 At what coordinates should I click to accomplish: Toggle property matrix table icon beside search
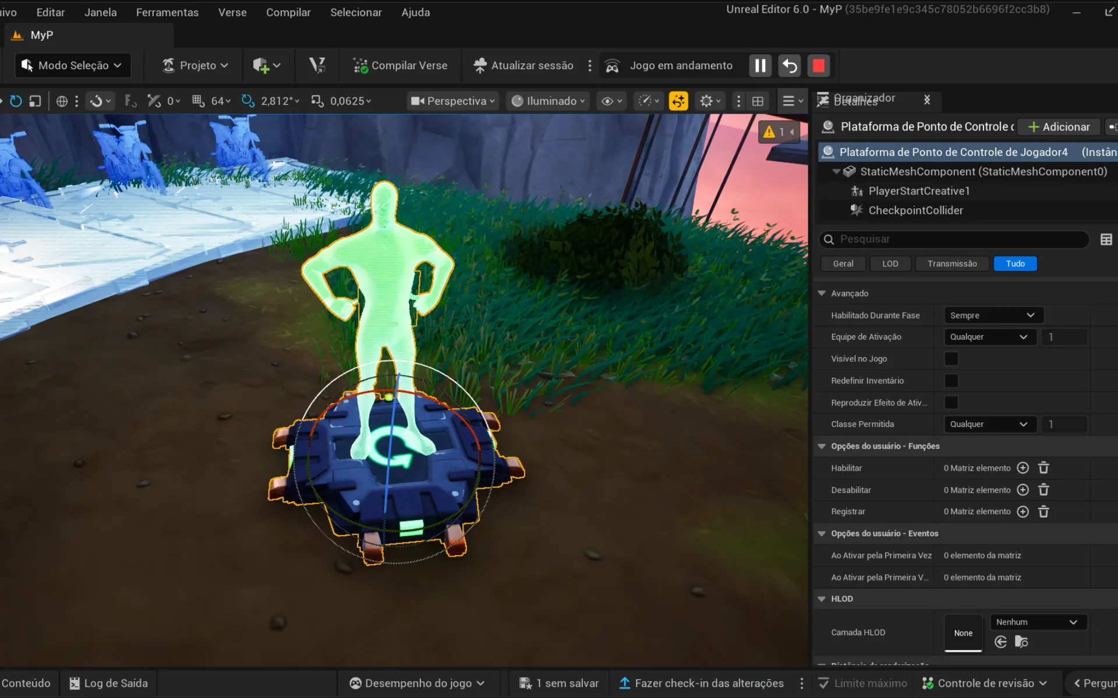point(1106,239)
